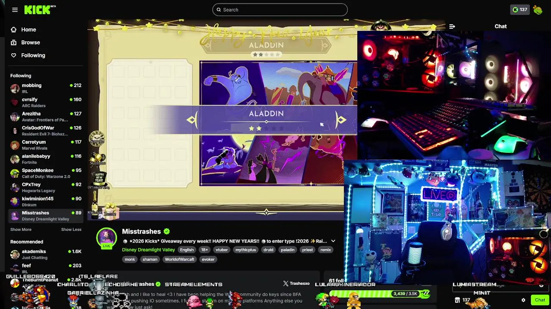Open chat settings gear icon
The width and height of the screenshot is (551, 309).
point(523,300)
